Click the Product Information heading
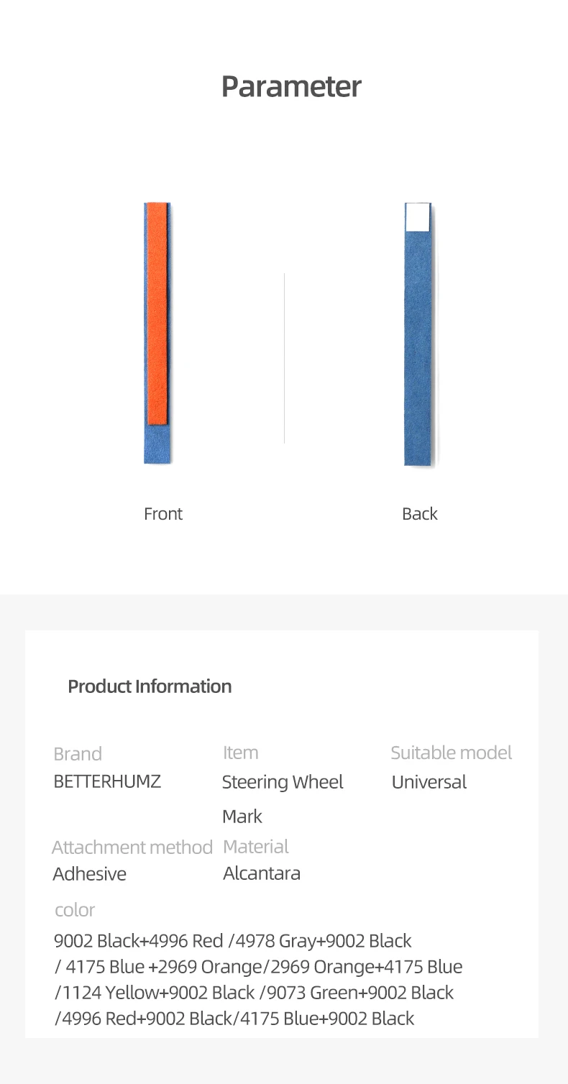Screen dimensions: 568x1084 click(150, 686)
